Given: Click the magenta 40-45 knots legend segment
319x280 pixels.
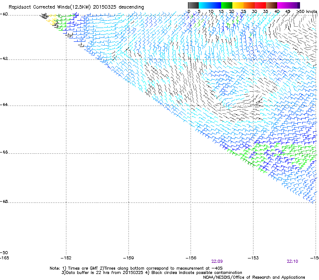Looking at the screenshot, I should [283, 5].
